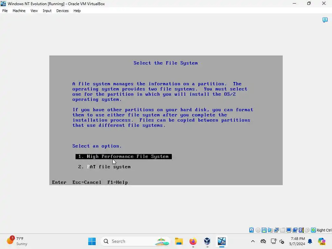Open the audio status indicator

pos(270,230)
